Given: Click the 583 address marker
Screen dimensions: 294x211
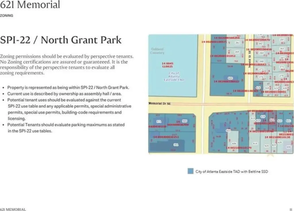Looking at the screenshot, I should [185, 121].
